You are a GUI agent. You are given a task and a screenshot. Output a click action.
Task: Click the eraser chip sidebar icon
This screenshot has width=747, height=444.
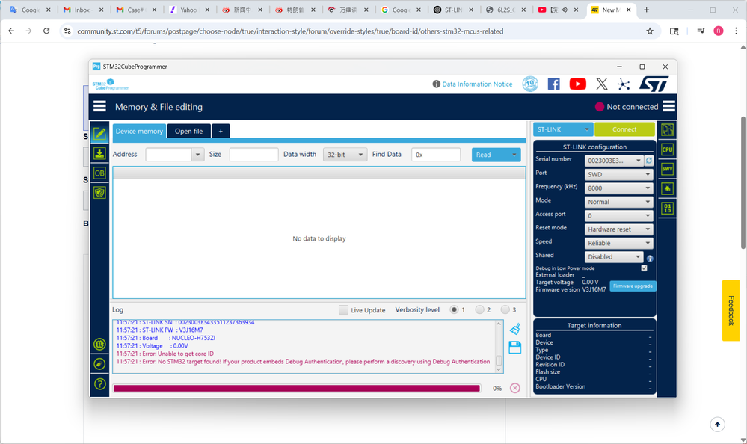click(99, 364)
